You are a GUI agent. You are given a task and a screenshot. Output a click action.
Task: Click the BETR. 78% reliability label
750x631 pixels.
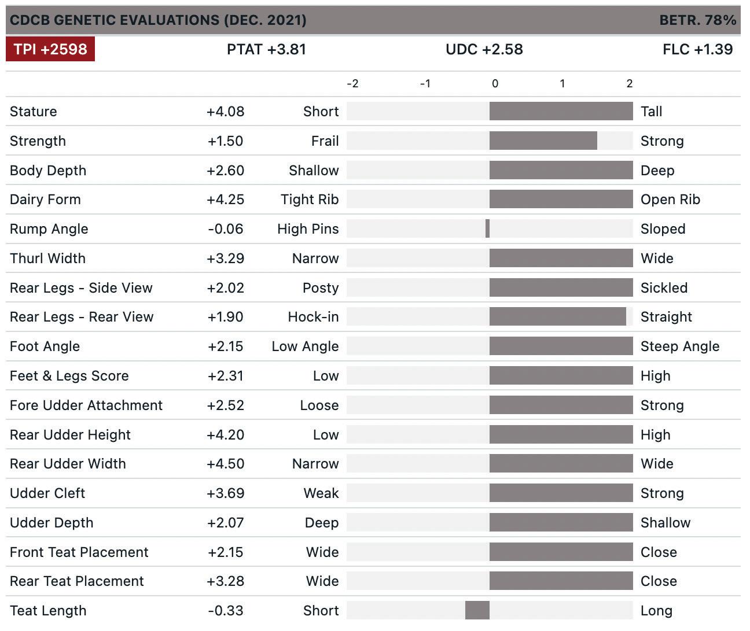pyautogui.click(x=697, y=20)
